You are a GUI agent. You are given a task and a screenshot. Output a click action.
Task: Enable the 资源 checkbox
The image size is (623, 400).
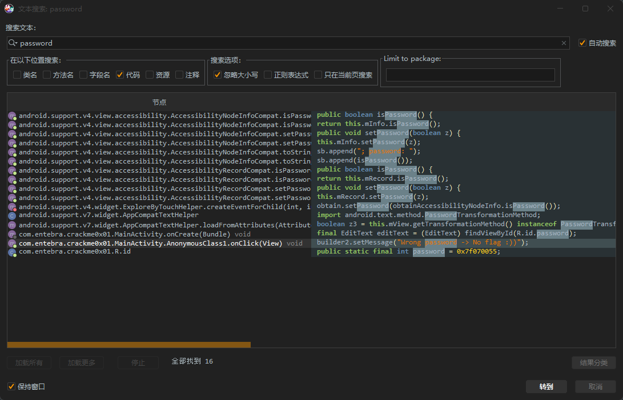tap(150, 75)
